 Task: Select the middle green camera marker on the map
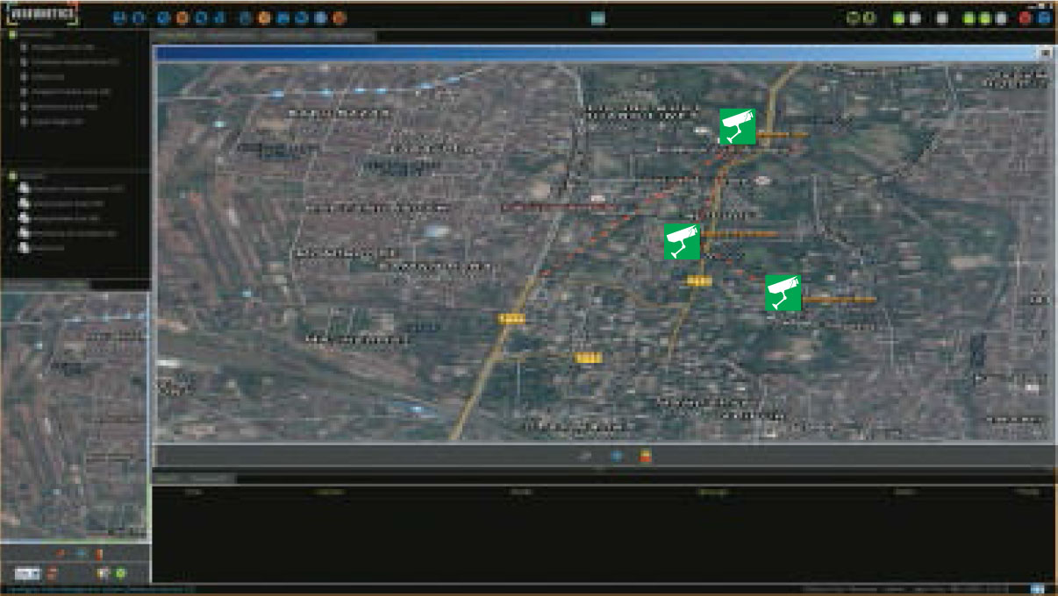(x=683, y=242)
